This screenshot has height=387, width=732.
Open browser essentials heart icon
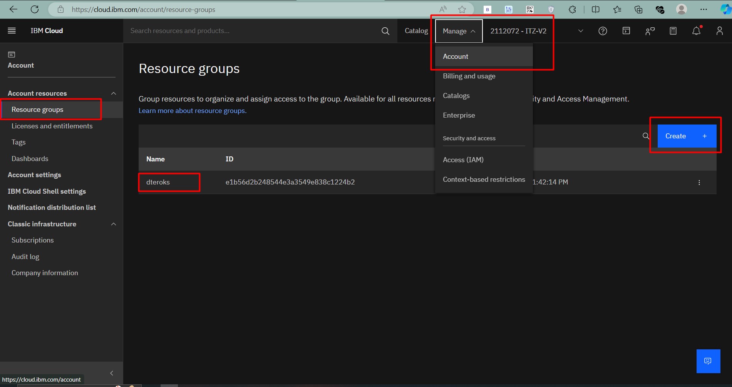660,9
